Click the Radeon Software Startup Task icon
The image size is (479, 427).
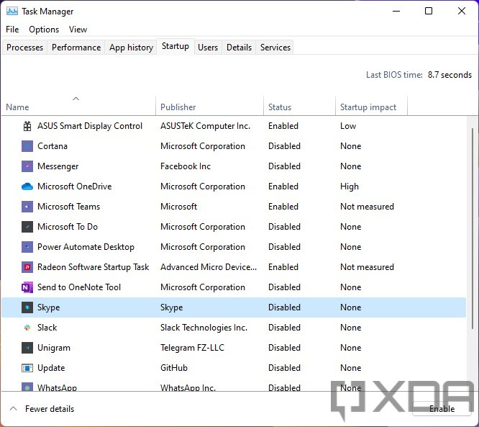coord(27,267)
